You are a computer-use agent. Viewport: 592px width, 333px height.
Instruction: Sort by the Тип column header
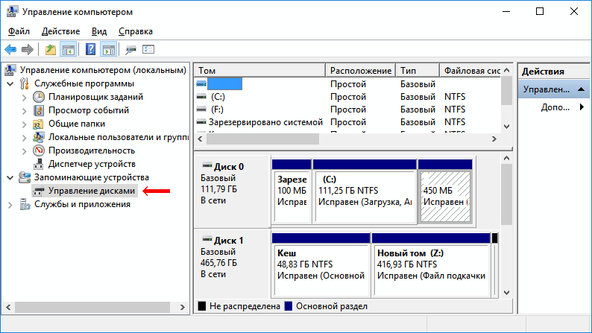(x=418, y=71)
